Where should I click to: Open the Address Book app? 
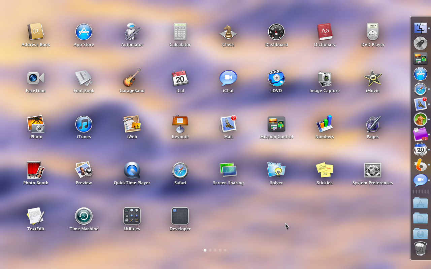[36, 32]
